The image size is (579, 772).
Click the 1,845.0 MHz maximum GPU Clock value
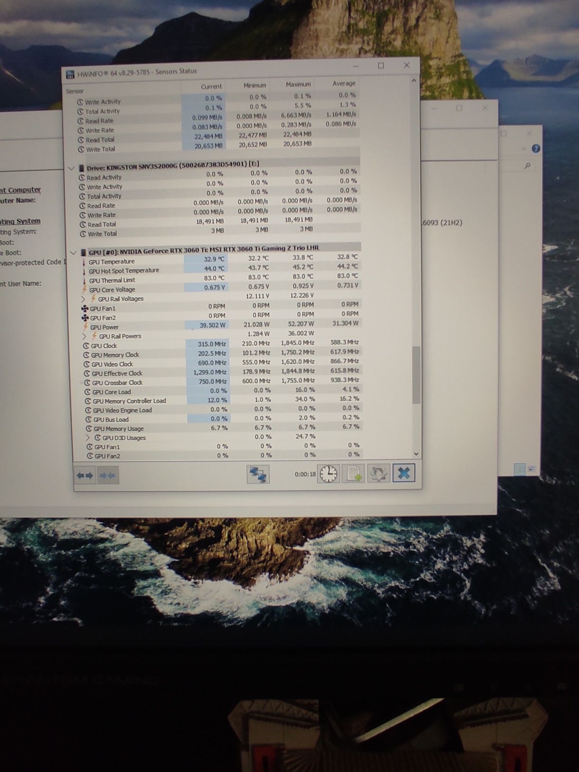(x=298, y=342)
